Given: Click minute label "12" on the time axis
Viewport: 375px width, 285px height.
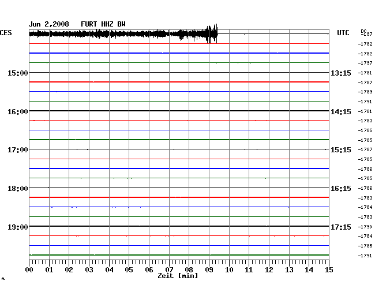Looking at the screenshot, I should 269,270.
